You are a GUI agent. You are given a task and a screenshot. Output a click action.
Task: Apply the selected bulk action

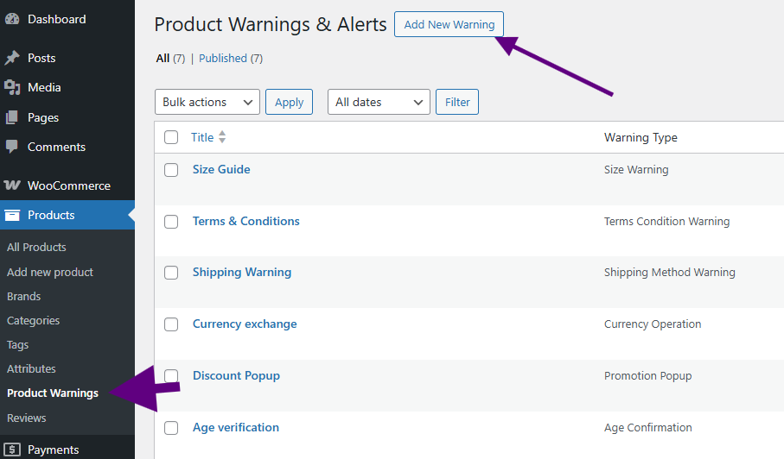coord(289,102)
